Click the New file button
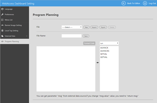This screenshot has width=157, height=103. (86, 27)
